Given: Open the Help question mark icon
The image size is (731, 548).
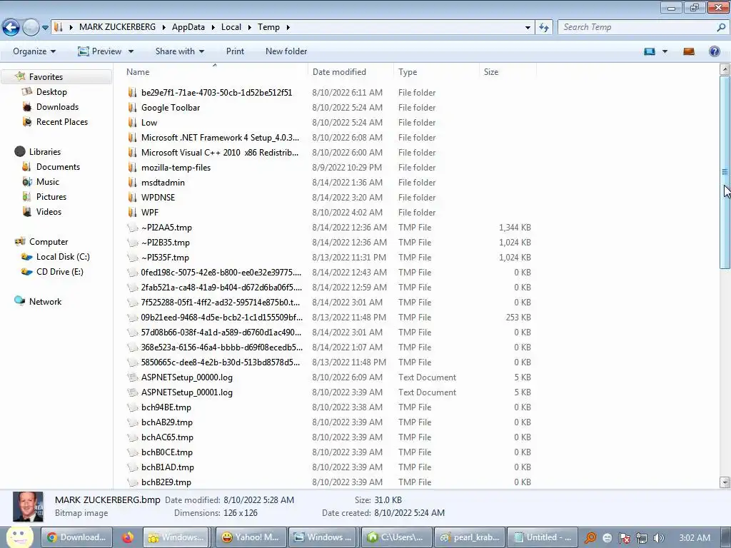Looking at the screenshot, I should [x=714, y=51].
